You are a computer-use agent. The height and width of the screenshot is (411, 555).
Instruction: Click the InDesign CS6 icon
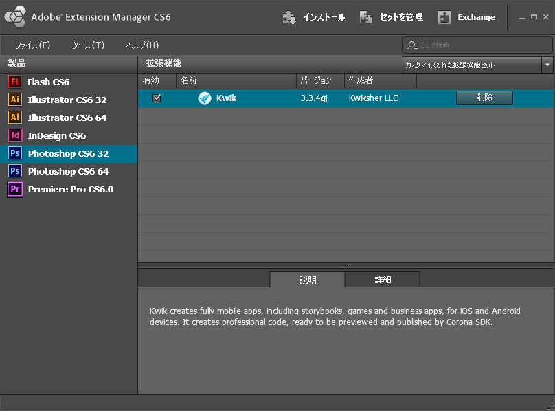tap(15, 135)
